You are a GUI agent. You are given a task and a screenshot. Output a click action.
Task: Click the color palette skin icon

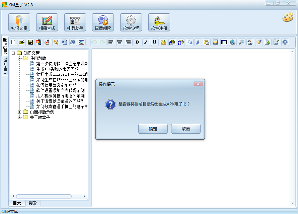(x=288, y=17)
